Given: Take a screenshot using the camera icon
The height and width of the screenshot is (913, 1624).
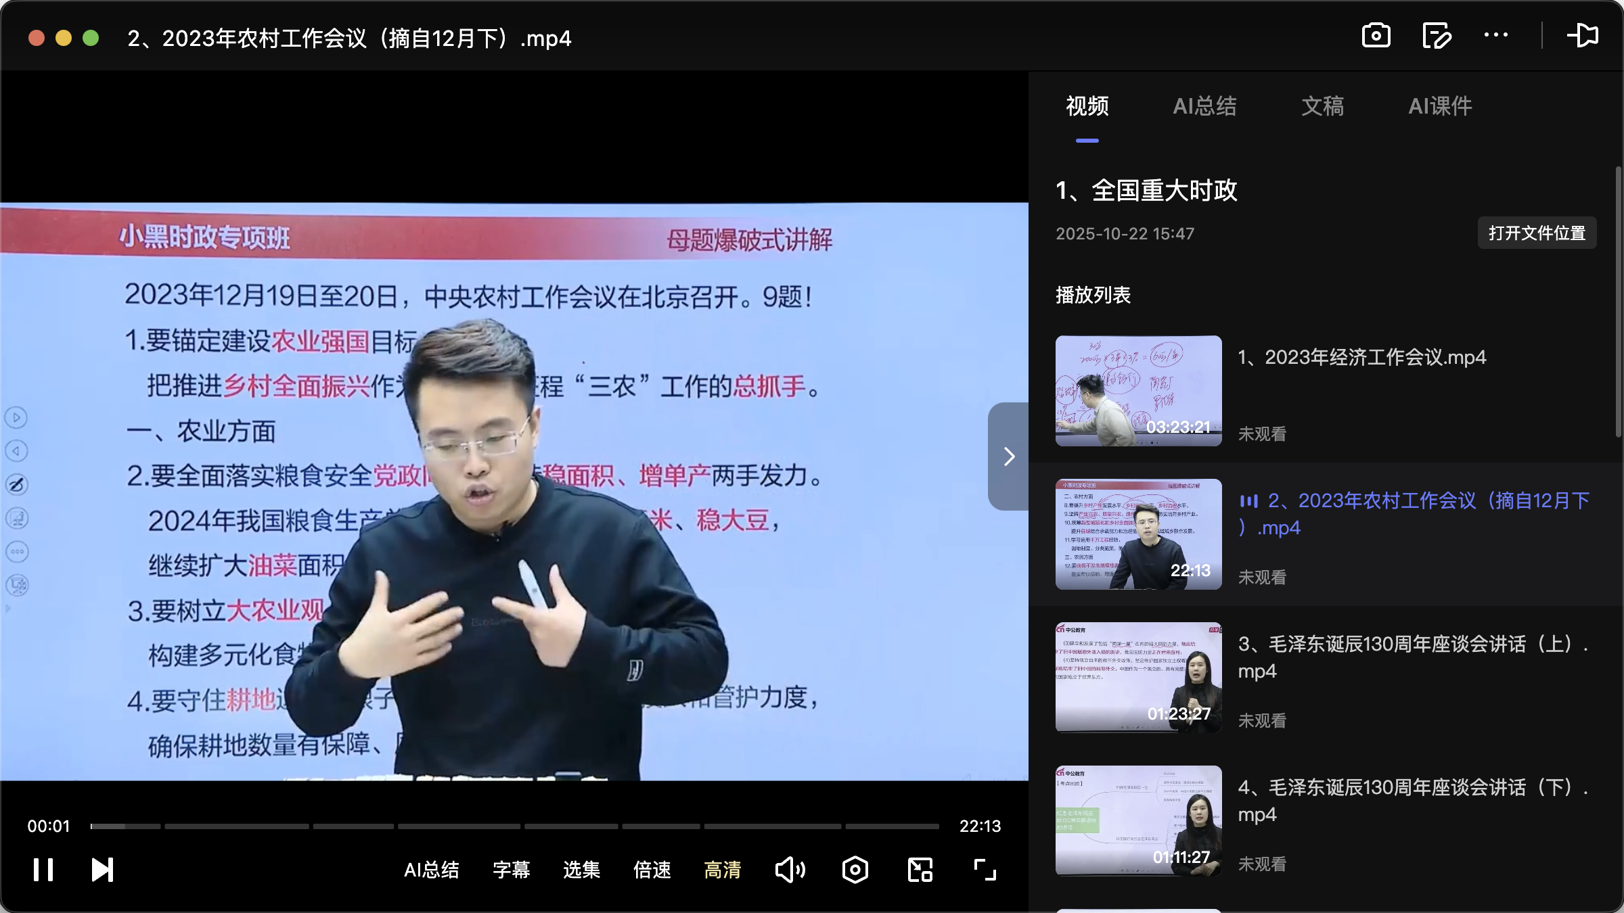Looking at the screenshot, I should click(x=1377, y=36).
